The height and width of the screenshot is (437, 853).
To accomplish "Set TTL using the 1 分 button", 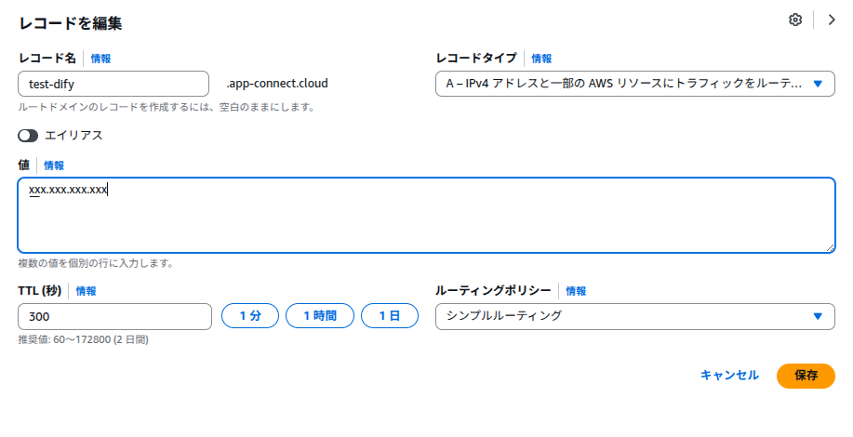I will (x=249, y=316).
